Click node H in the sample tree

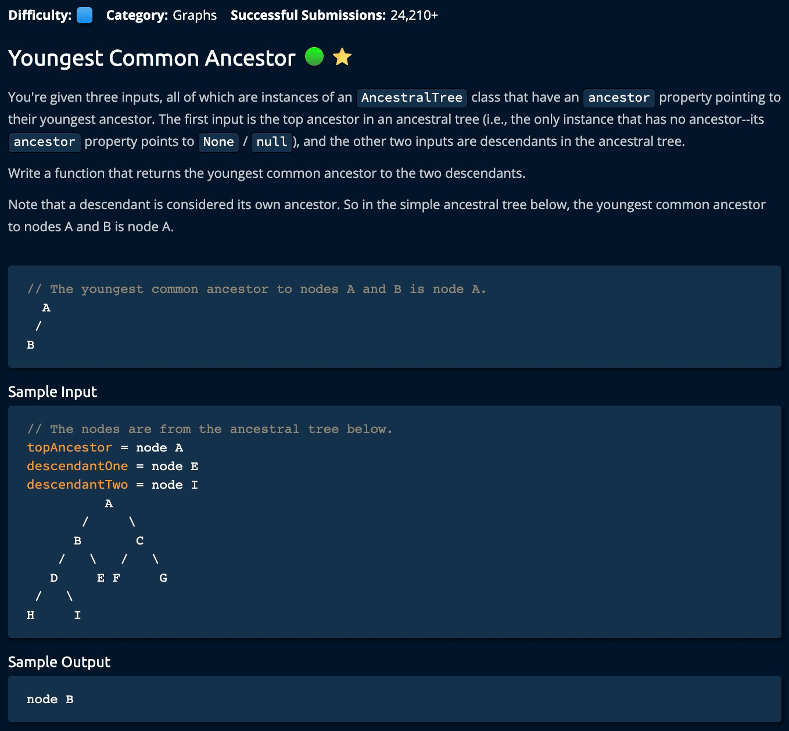pyautogui.click(x=31, y=615)
